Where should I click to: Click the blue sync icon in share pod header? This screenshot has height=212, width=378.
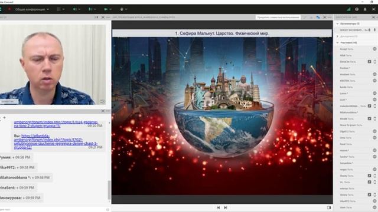point(318,17)
